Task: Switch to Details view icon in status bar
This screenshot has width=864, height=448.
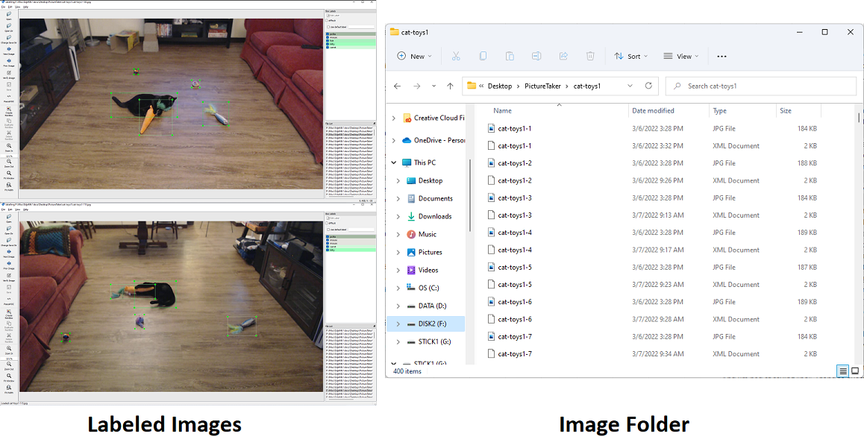Action: coord(843,371)
